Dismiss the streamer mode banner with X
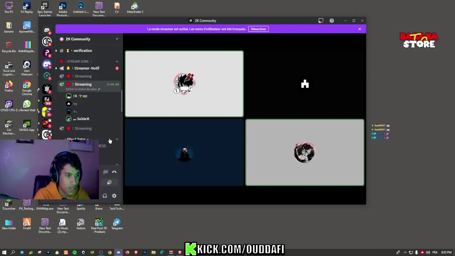 pyautogui.click(x=360, y=29)
